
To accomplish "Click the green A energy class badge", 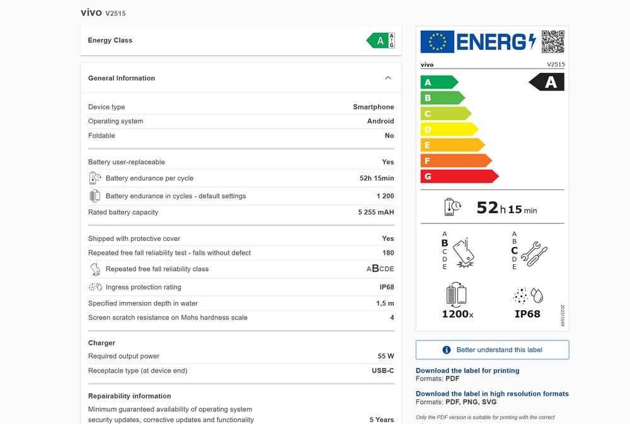I will tap(380, 41).
